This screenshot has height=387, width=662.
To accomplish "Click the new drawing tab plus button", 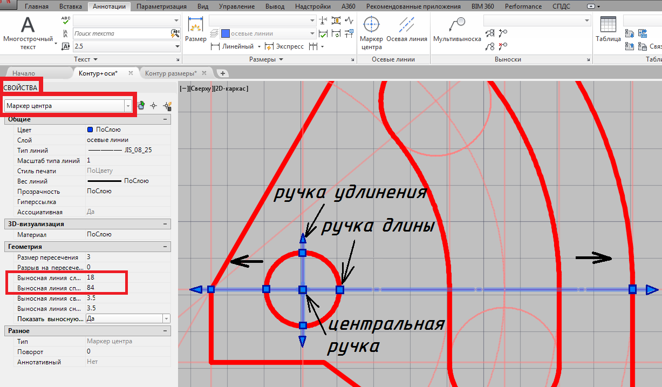I will pos(222,73).
